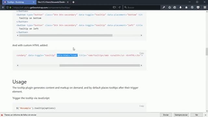Click the highlighted data-html="true" text
The image size is (208, 117).
click(67, 55)
